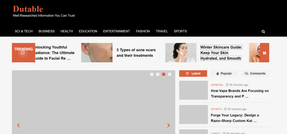Viewport: 287px width, 134px height.
Task: Click thumbnail beside Vape Brands article
Action: click(x=193, y=90)
